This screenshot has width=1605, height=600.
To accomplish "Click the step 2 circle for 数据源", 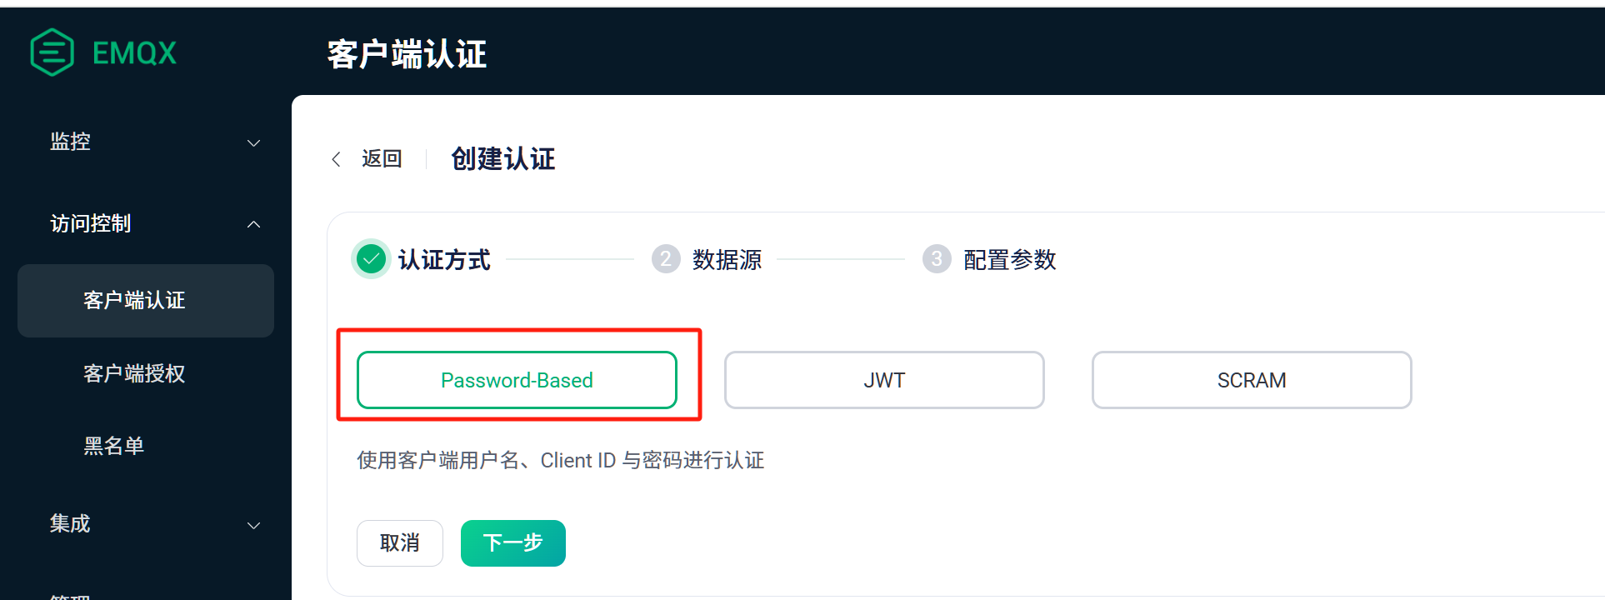I will pos(665,259).
